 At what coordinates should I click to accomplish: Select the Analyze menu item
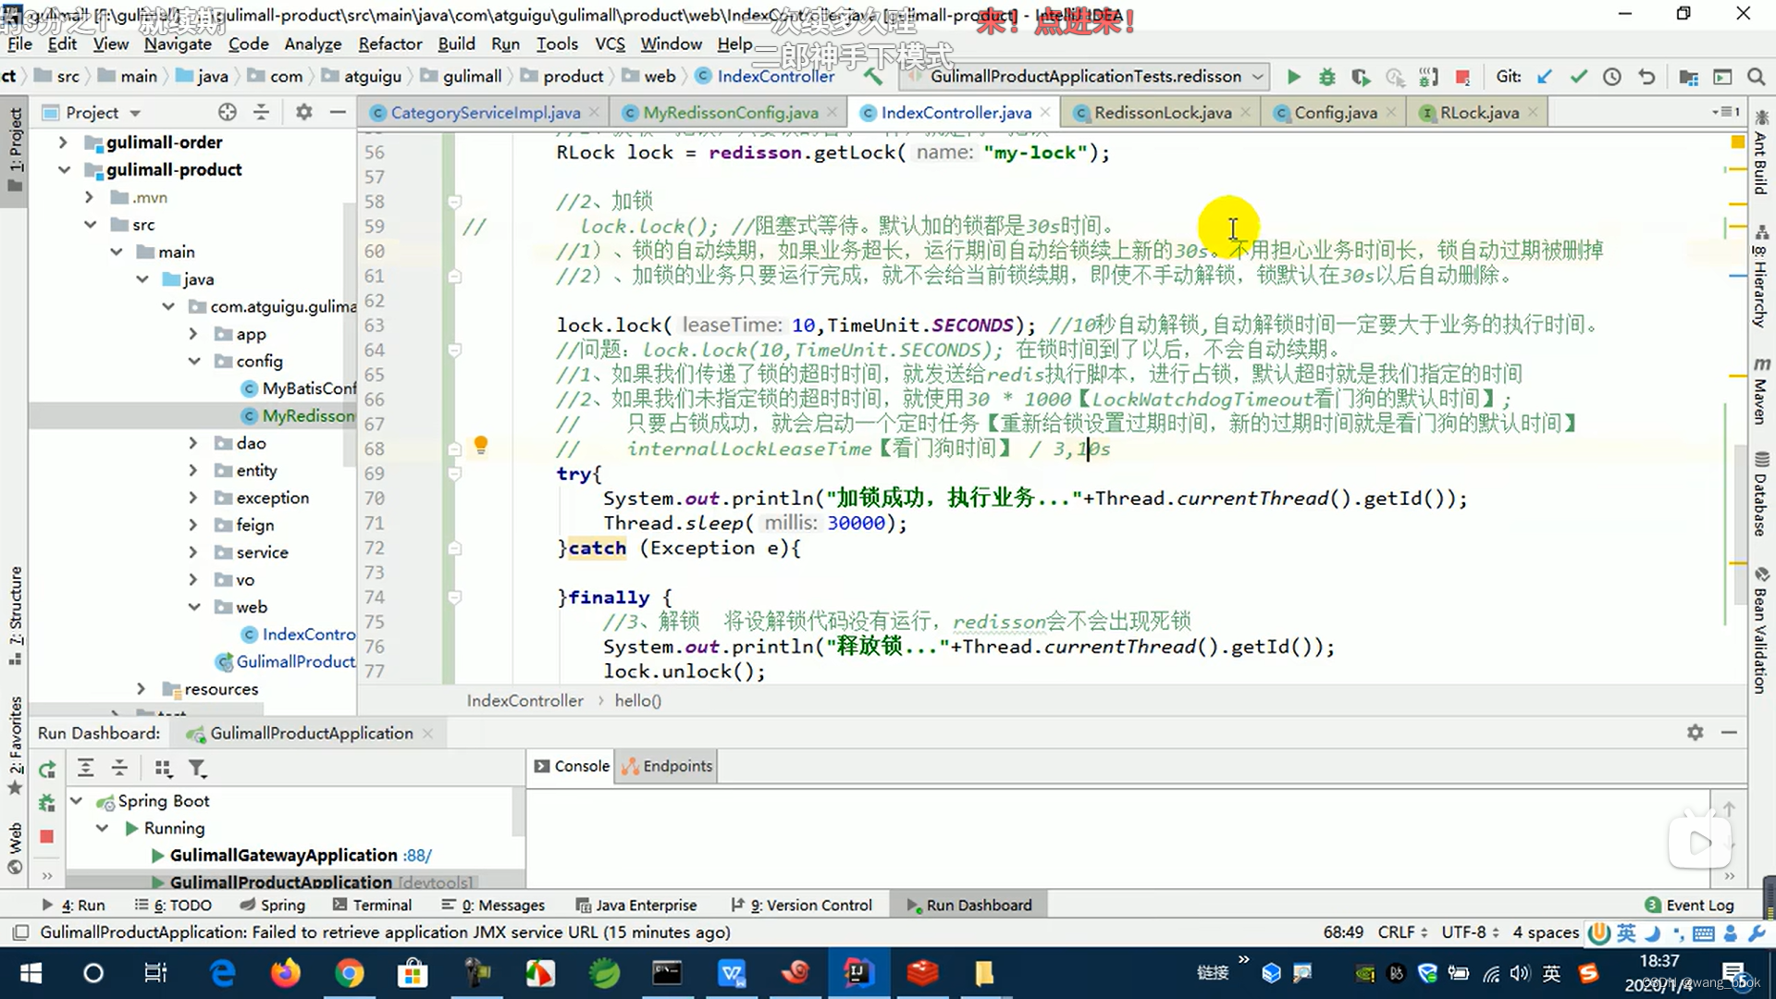[313, 43]
